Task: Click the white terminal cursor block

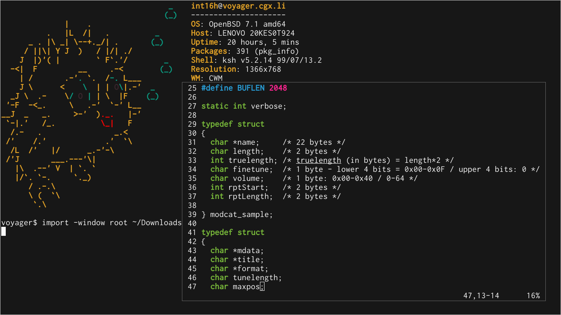Action: coord(3,232)
